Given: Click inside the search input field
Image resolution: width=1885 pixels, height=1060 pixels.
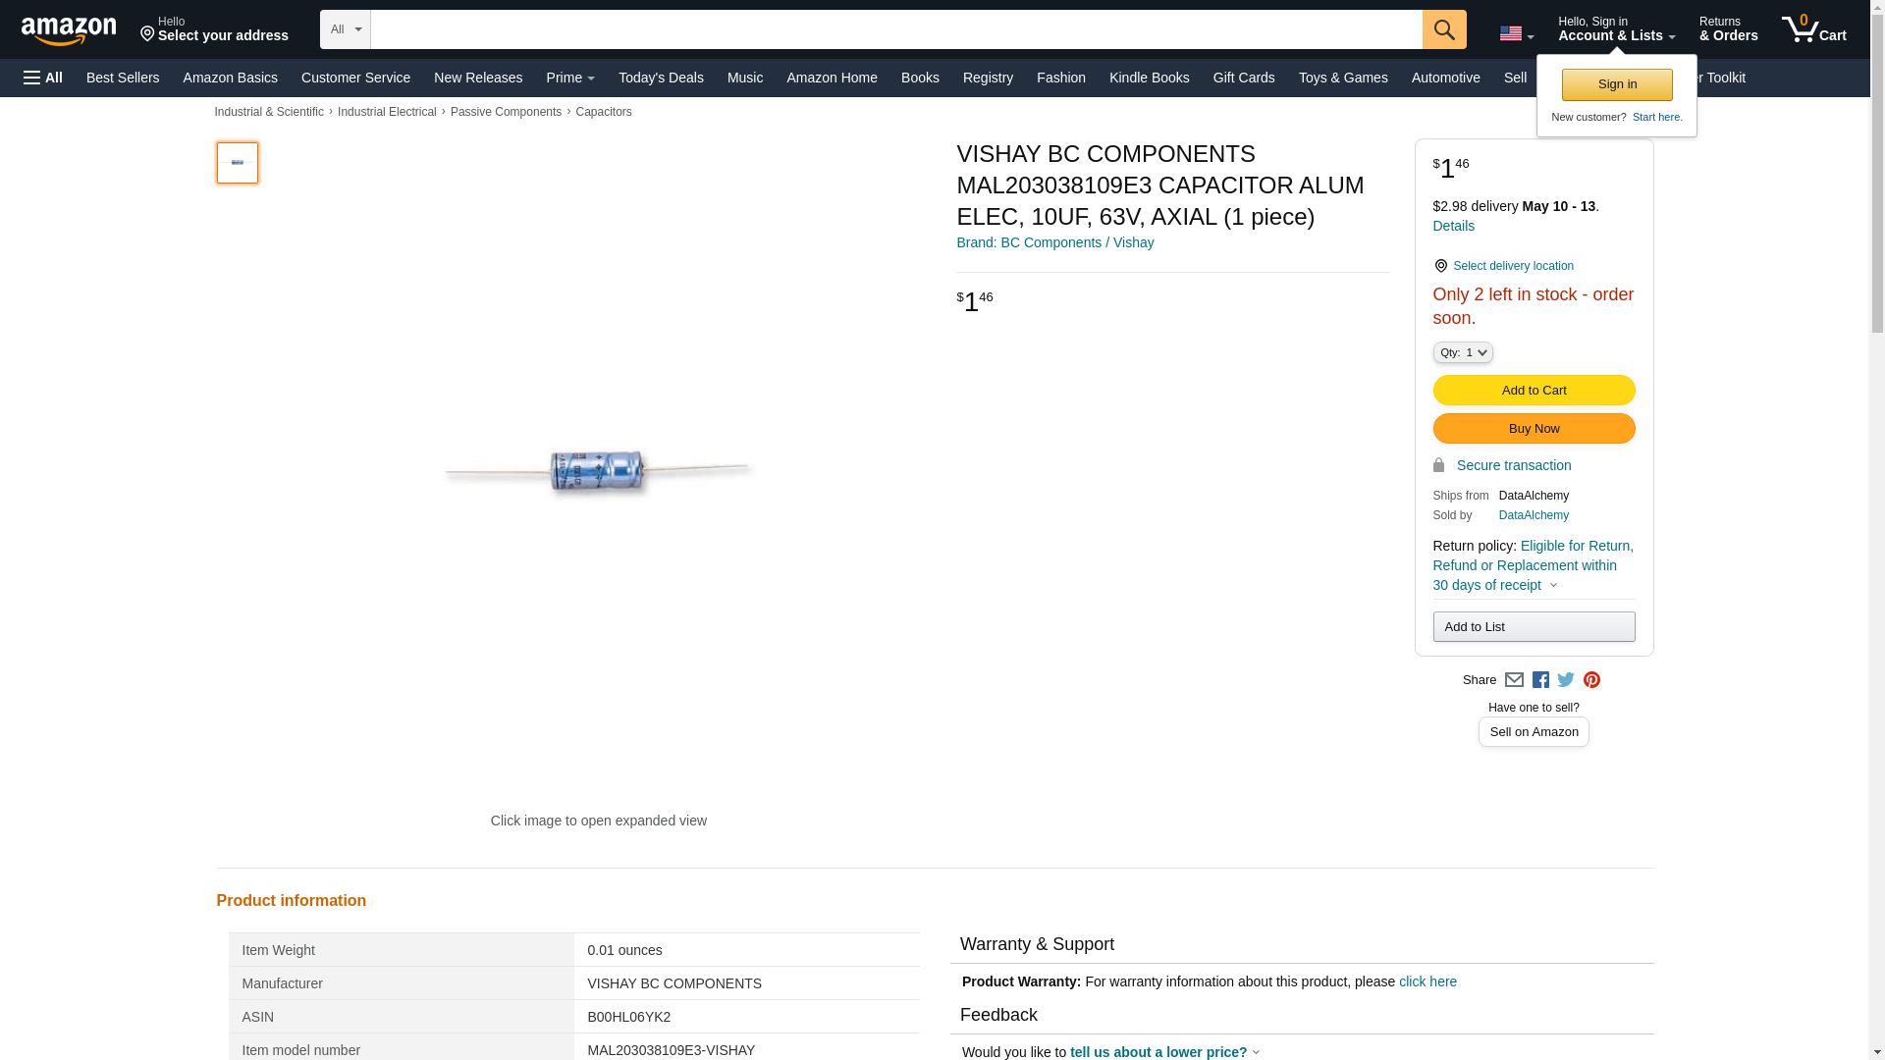Looking at the screenshot, I should [x=895, y=29].
